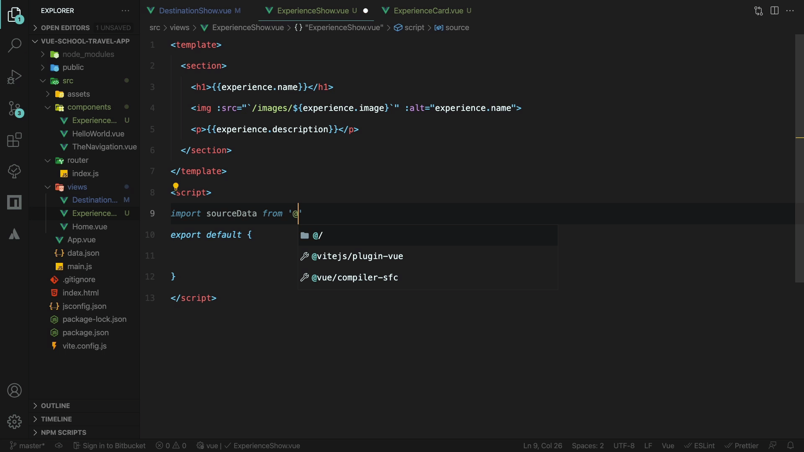Click the Manage gear icon
The height and width of the screenshot is (452, 804).
tap(15, 421)
